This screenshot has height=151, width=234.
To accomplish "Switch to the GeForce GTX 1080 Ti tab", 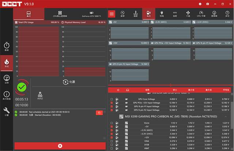I will pyautogui.click(x=91, y=14).
